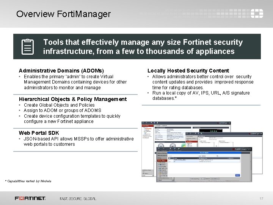Select heading "Administrative Domains (ADOMs)"
Viewport: 273px width, 205px height.
(x=61, y=71)
